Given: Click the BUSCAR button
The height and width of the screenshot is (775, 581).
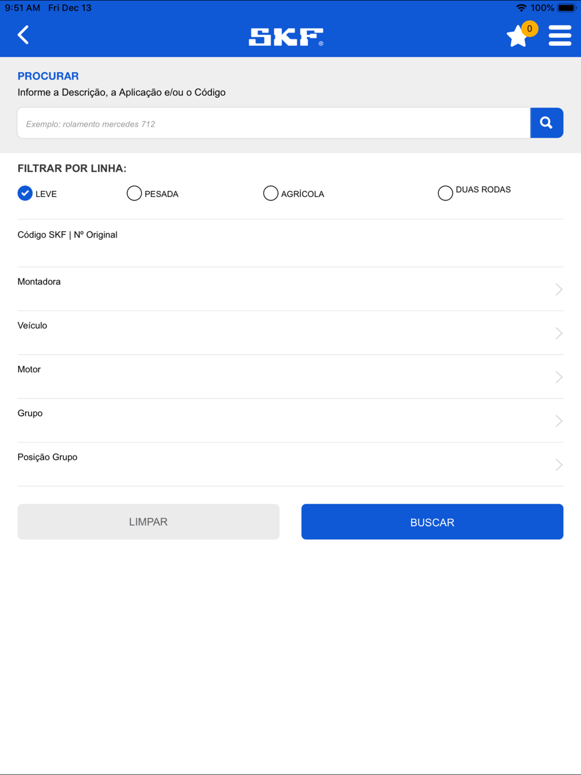Looking at the screenshot, I should 432,522.
